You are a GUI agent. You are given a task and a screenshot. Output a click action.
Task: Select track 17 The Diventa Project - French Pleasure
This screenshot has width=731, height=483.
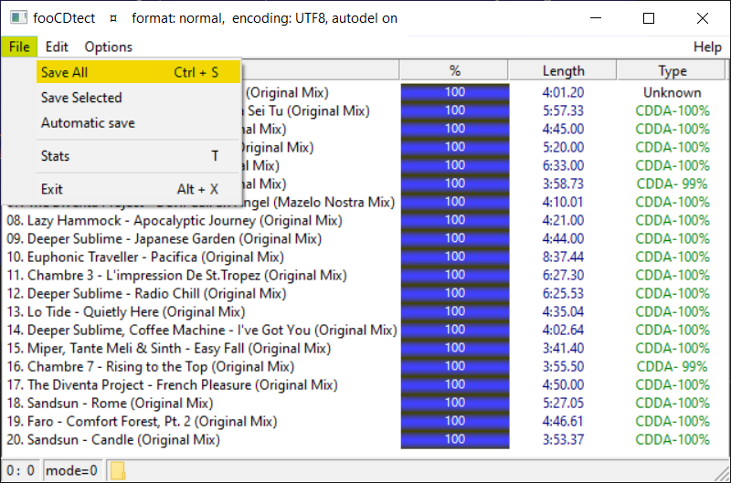click(172, 384)
